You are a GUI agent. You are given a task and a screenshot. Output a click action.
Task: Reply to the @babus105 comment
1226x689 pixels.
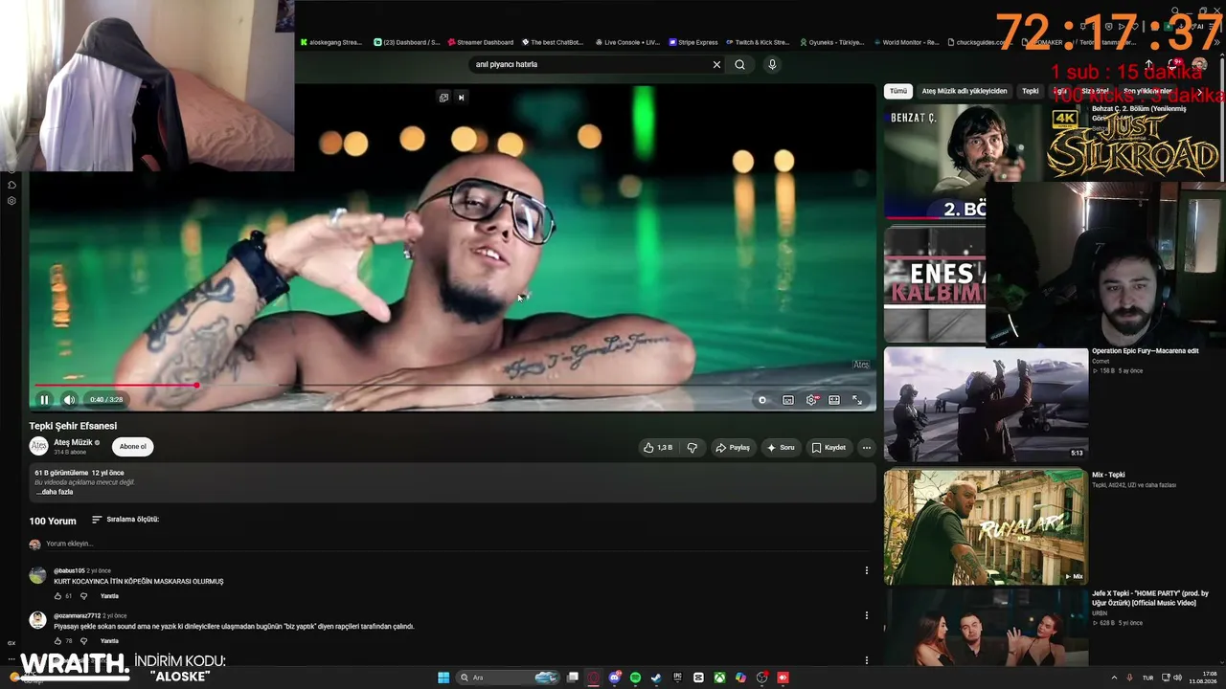tap(109, 596)
